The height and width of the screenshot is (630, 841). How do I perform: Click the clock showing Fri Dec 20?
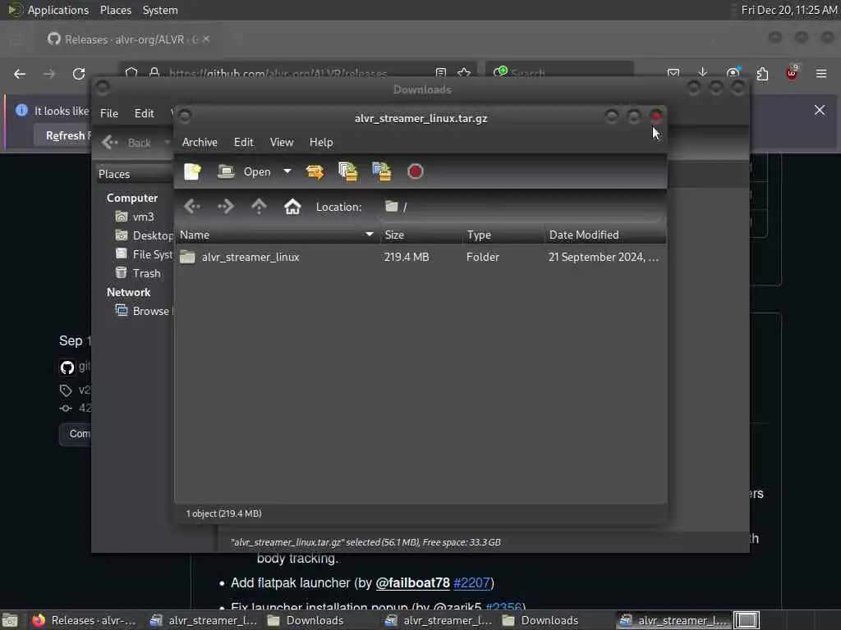(x=788, y=10)
